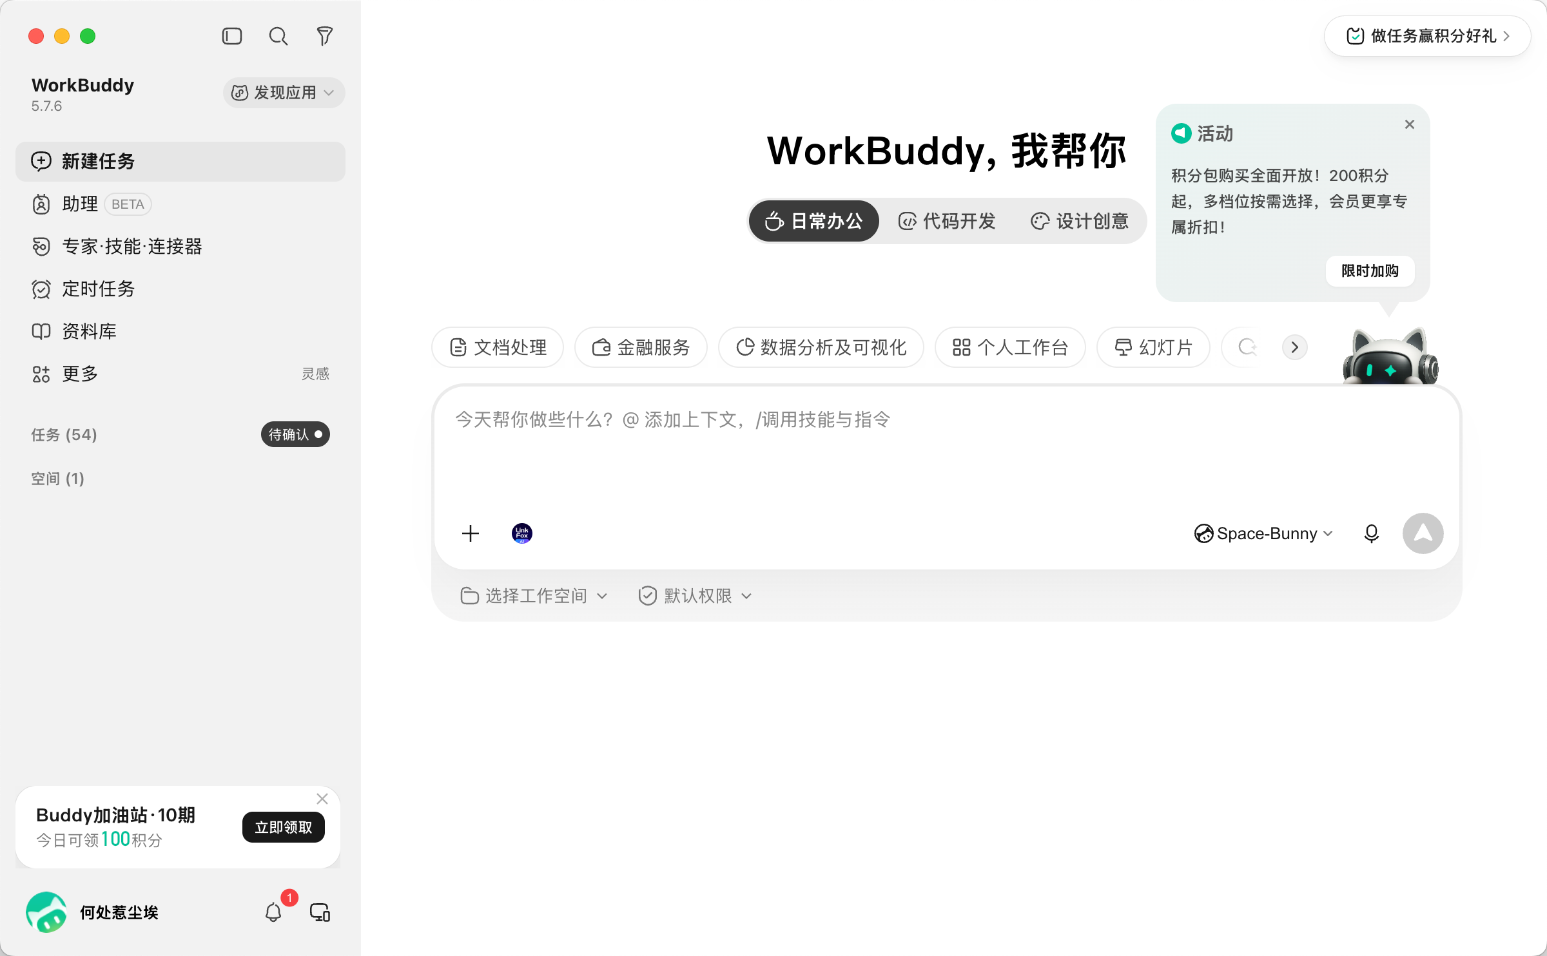Focus the 今天帮你做些什么 input field

click(x=946, y=445)
